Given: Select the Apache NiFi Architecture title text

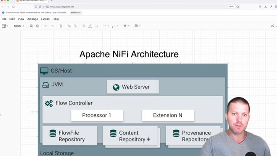Looking at the screenshot, I should (x=129, y=54).
